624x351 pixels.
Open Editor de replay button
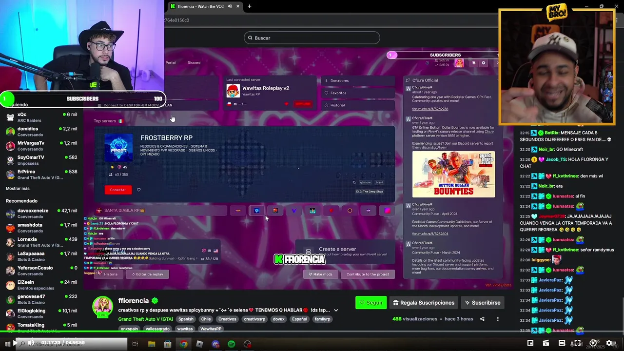(x=147, y=274)
